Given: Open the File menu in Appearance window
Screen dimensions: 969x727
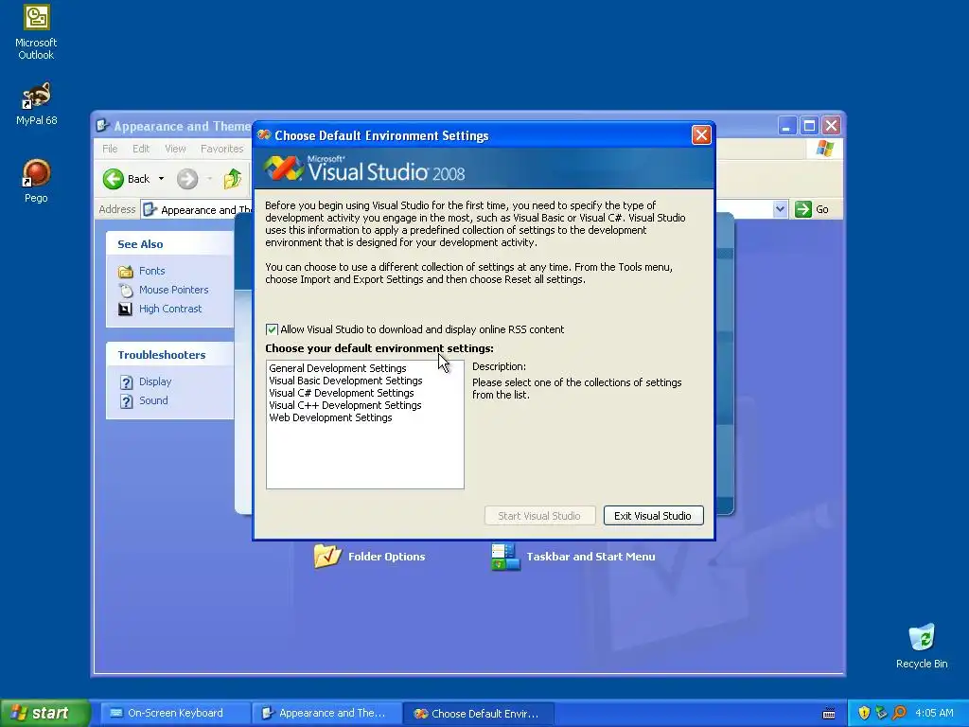Looking at the screenshot, I should click(110, 149).
